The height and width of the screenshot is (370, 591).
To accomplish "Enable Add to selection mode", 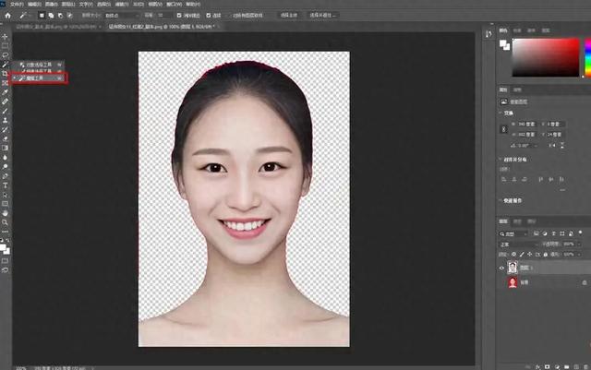I will pos(51,16).
